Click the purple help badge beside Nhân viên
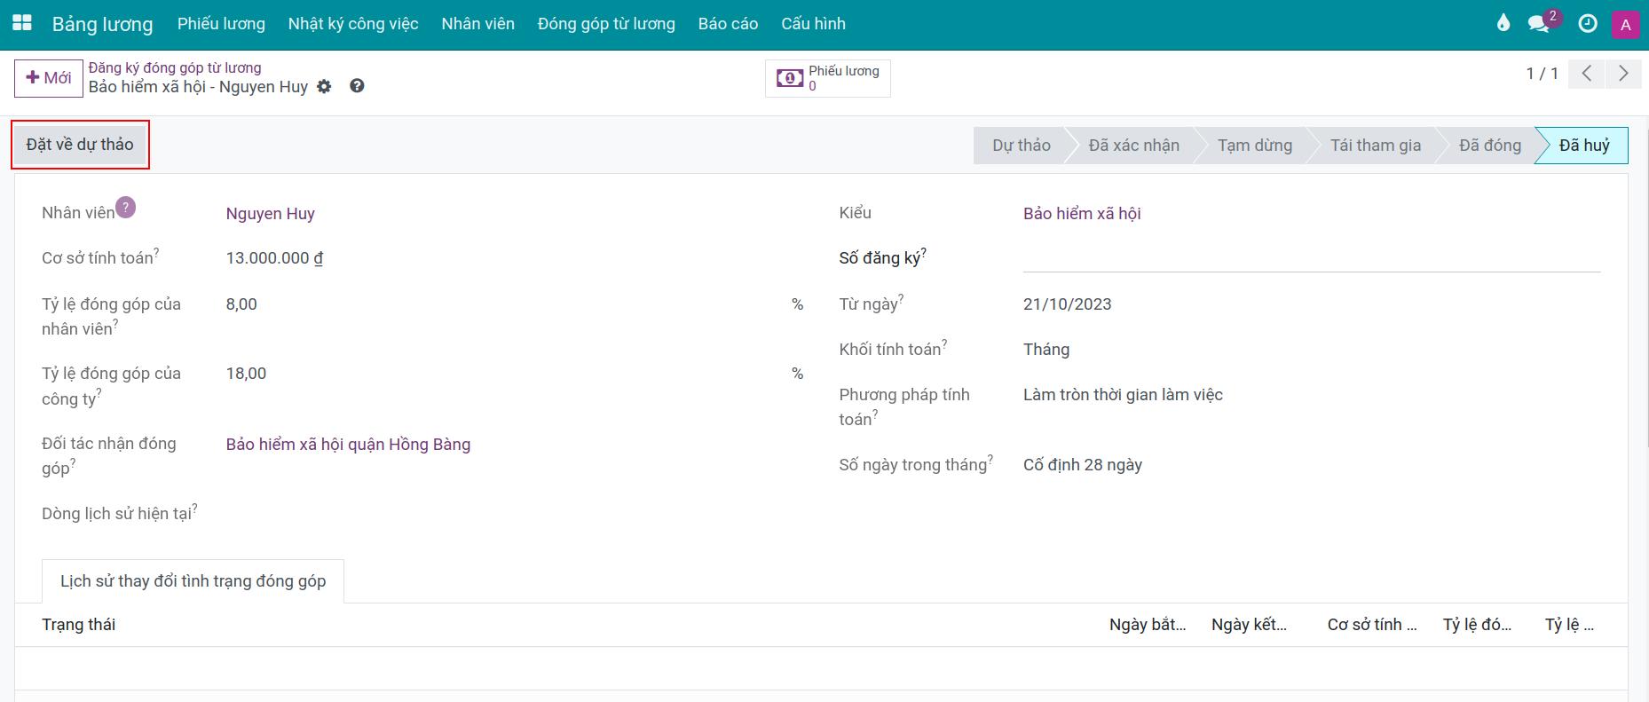1649x702 pixels. pyautogui.click(x=126, y=208)
